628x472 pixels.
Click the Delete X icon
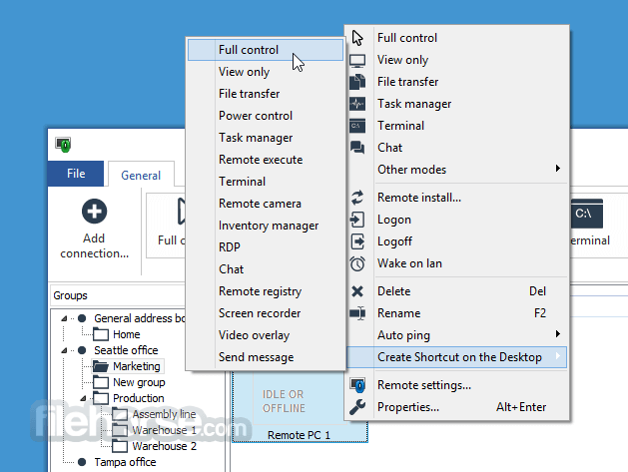(x=357, y=291)
